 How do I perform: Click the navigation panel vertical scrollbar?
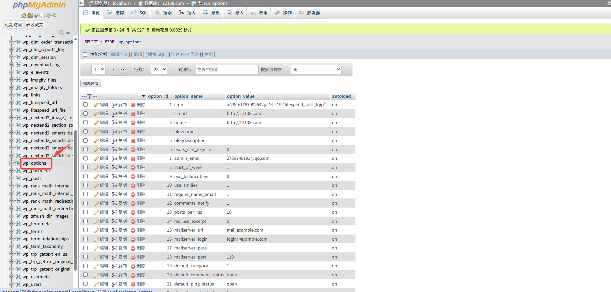point(76,195)
